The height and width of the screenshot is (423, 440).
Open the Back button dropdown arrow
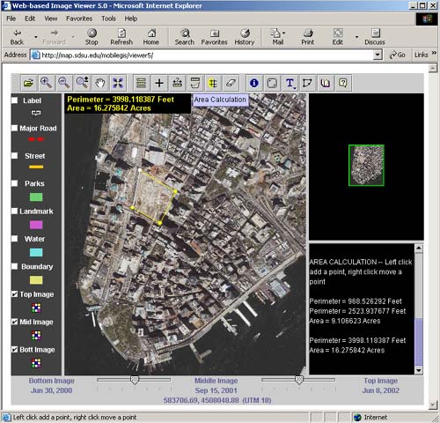(x=36, y=37)
